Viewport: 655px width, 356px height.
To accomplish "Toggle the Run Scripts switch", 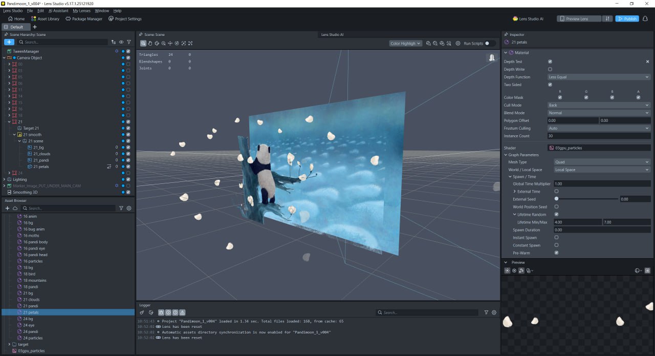I will [x=490, y=44].
